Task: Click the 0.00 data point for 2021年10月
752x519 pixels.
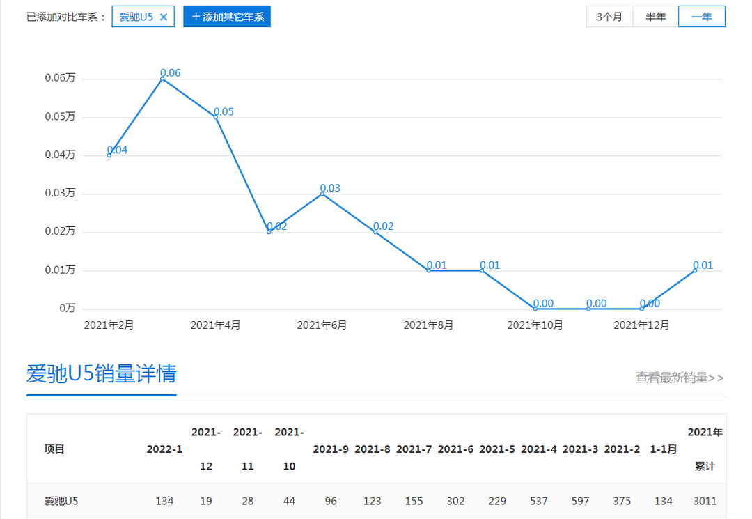Action: coord(535,309)
